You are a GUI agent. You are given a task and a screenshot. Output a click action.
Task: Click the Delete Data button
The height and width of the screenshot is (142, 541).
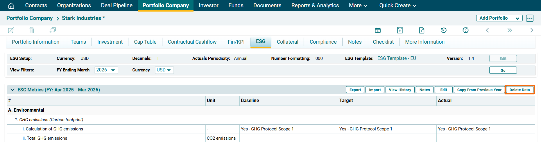[519, 90]
